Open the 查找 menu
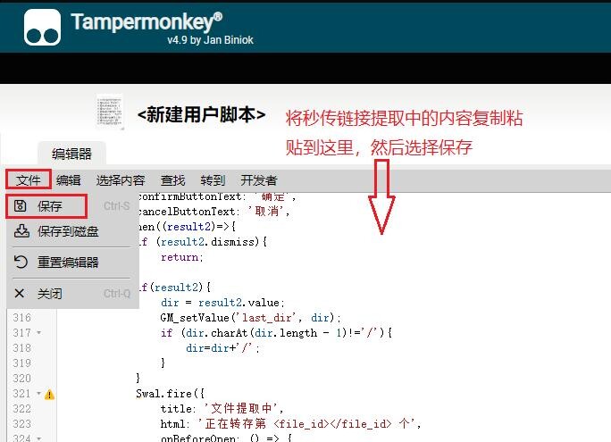 pos(172,180)
